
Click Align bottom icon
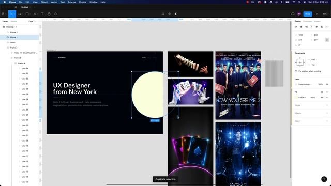pos(322,27)
